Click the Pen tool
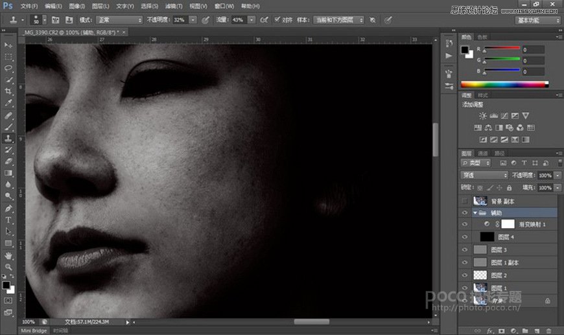The image size is (564, 335). point(9,208)
